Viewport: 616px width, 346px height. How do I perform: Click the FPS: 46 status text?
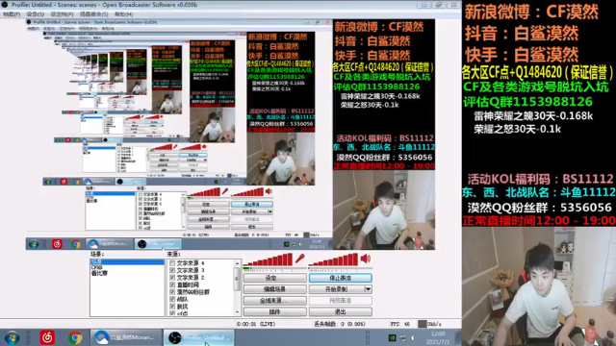pyautogui.click(x=400, y=324)
